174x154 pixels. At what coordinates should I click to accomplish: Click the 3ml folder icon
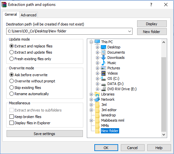coord(97,105)
